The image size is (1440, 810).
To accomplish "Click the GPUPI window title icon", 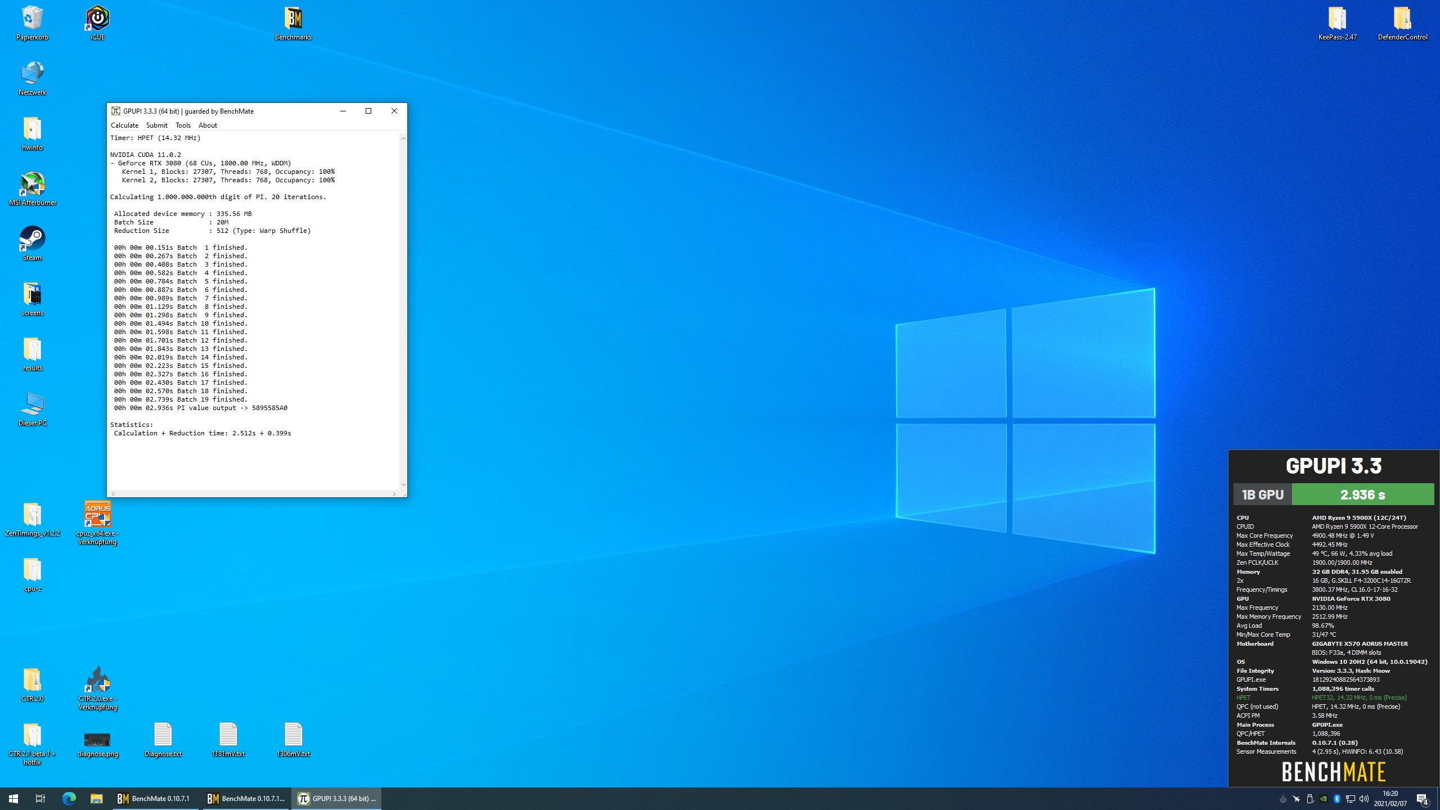I will (x=115, y=111).
